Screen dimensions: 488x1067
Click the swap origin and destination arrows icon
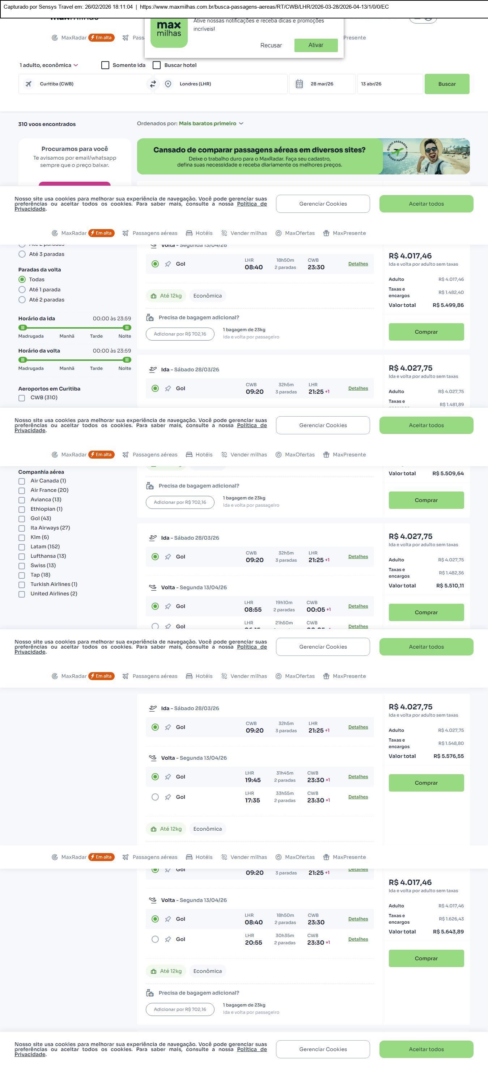click(153, 84)
